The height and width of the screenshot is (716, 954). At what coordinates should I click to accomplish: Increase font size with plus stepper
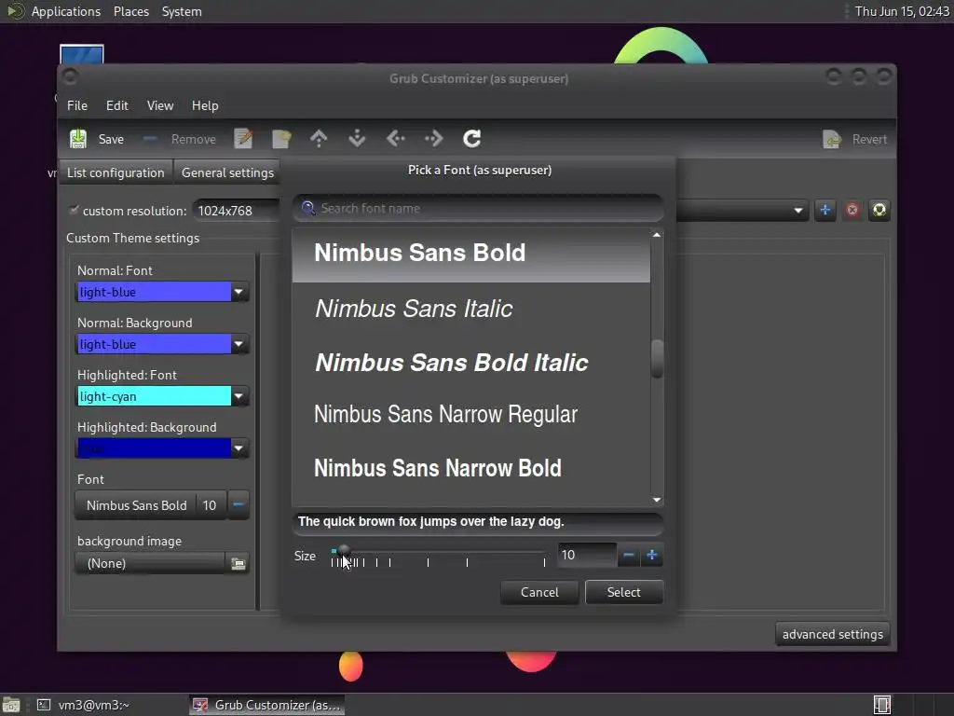coord(651,556)
